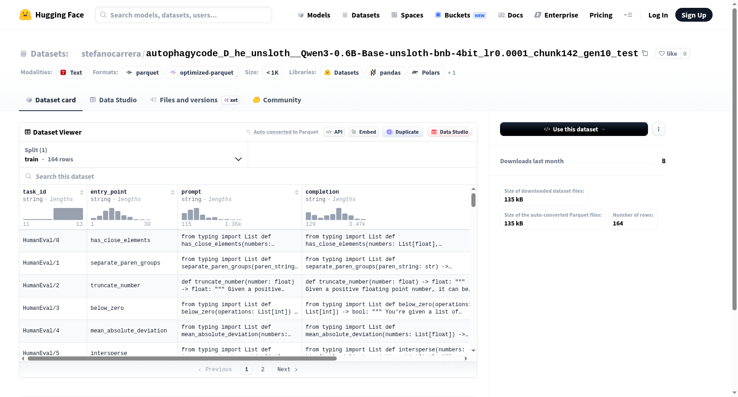Screen dimensions: 738x397
Task: Sort by the prompt column
Action: [x=297, y=192]
